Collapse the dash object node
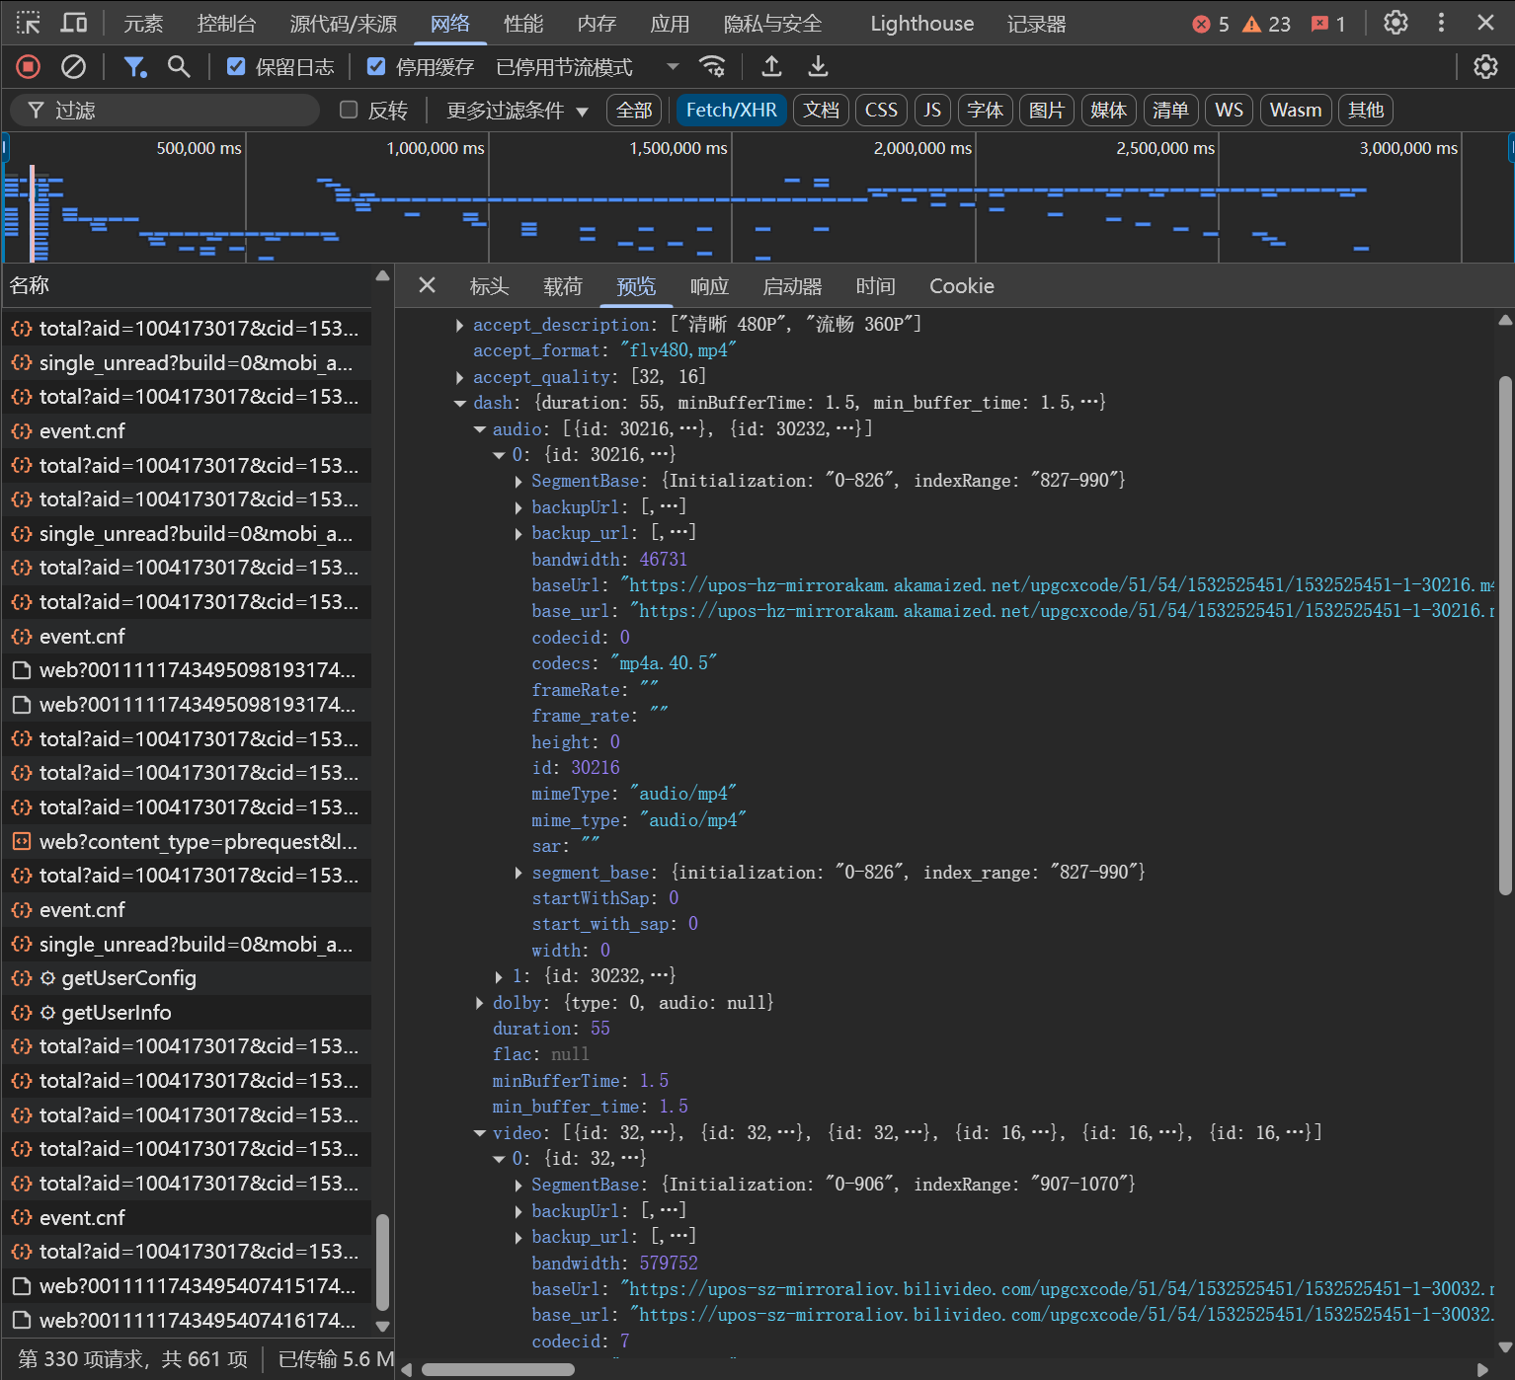1515x1380 pixels. (460, 403)
